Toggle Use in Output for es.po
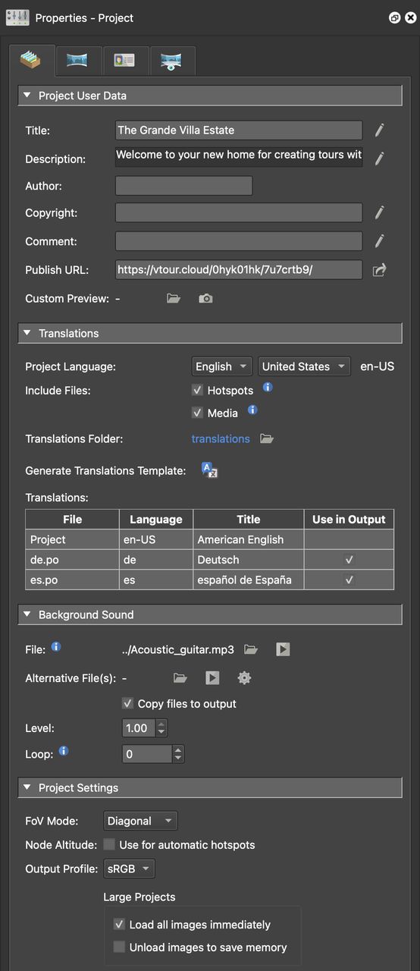The image size is (420, 971). (x=349, y=580)
